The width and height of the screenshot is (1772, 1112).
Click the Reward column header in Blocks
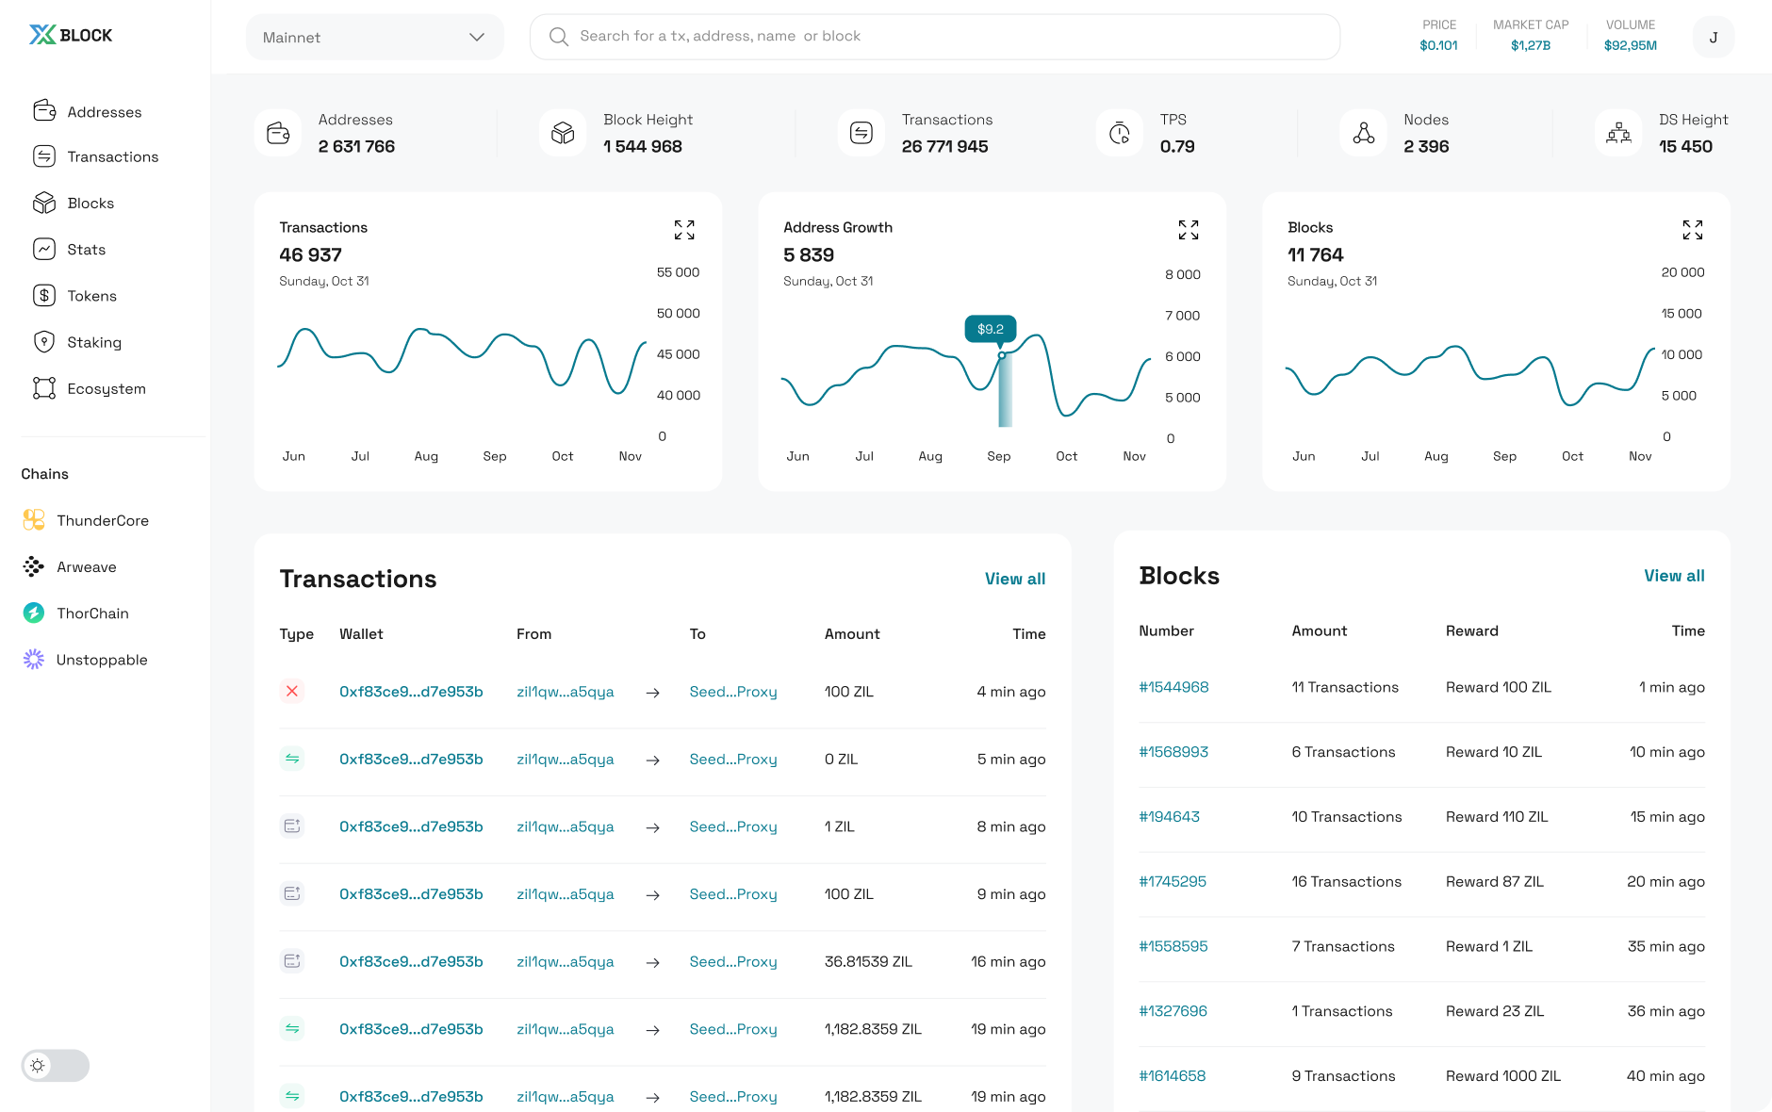(1472, 631)
